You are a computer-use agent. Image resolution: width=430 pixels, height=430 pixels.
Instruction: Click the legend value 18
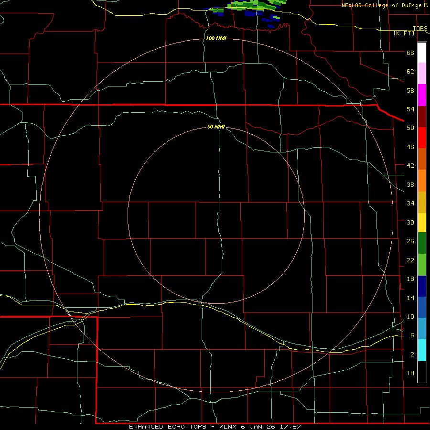tap(410, 279)
